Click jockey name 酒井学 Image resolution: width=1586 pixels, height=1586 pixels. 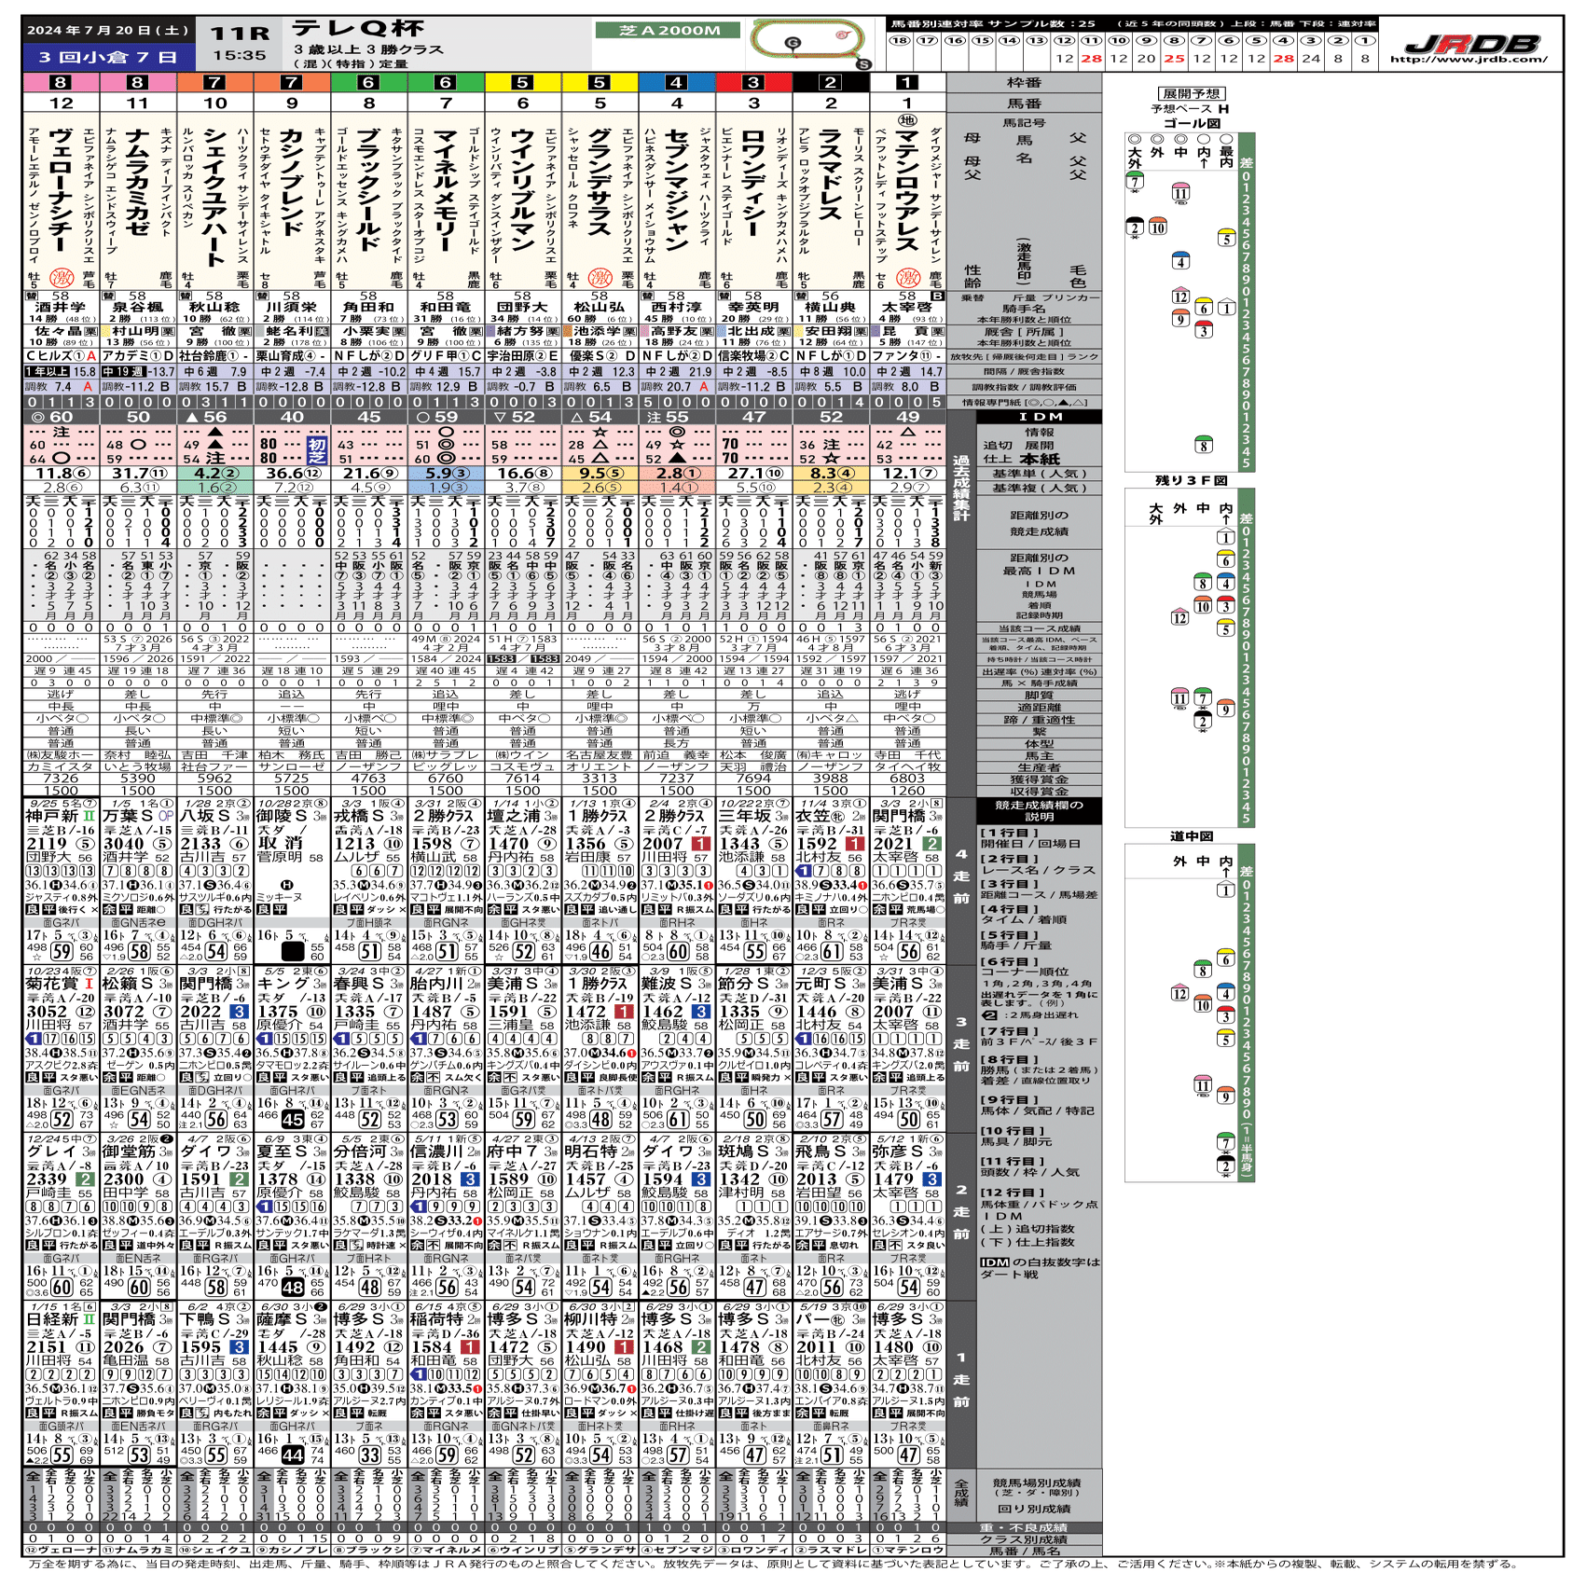pyautogui.click(x=60, y=307)
